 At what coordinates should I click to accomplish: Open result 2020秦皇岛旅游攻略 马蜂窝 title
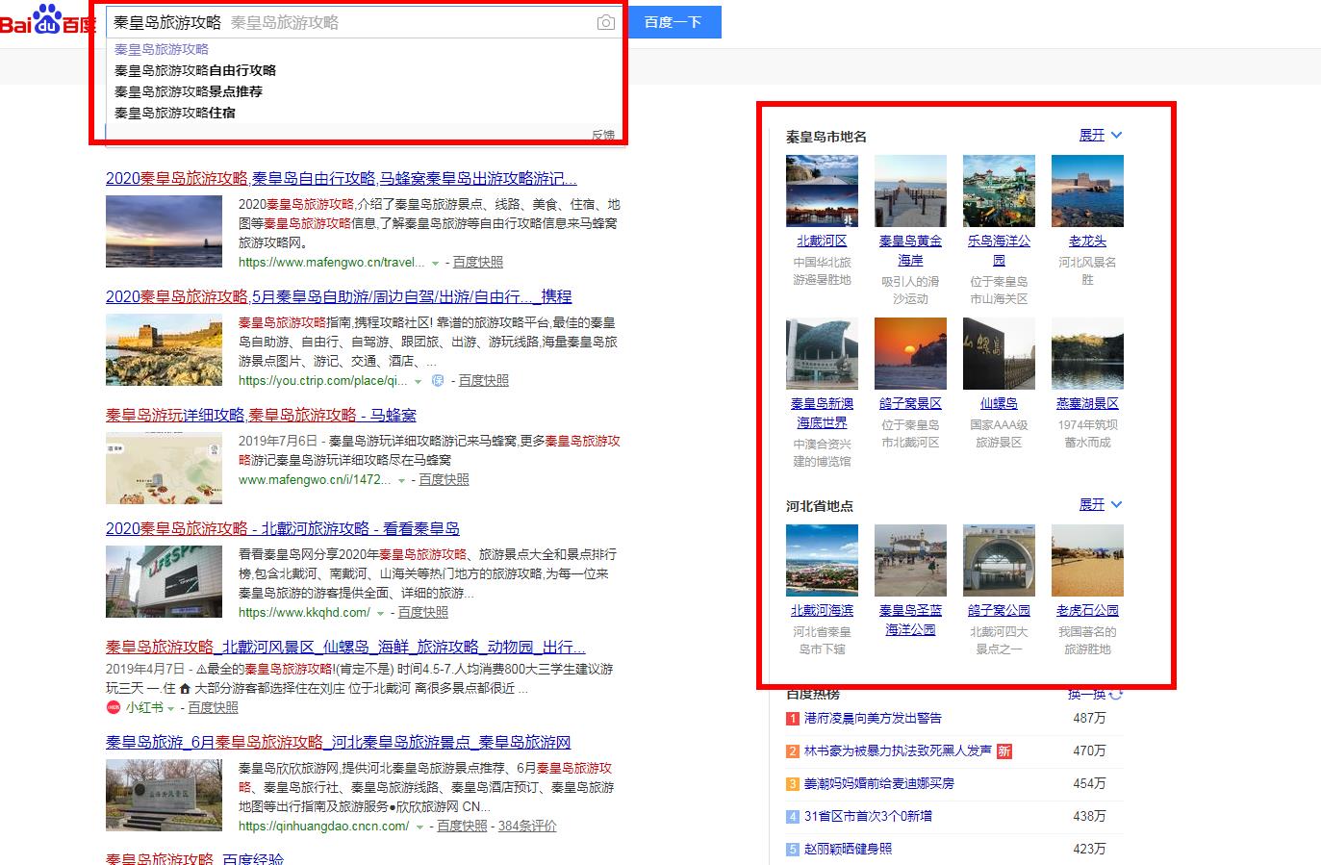[342, 179]
